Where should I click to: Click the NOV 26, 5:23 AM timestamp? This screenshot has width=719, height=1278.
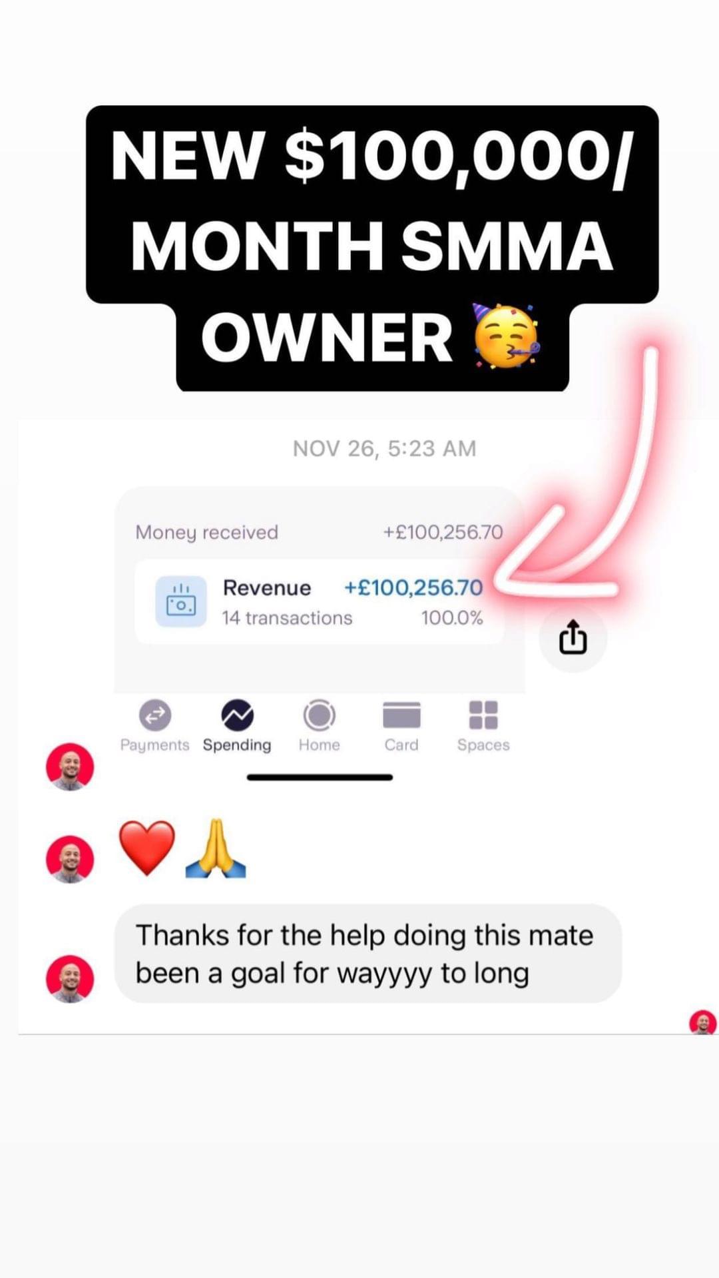coord(385,448)
